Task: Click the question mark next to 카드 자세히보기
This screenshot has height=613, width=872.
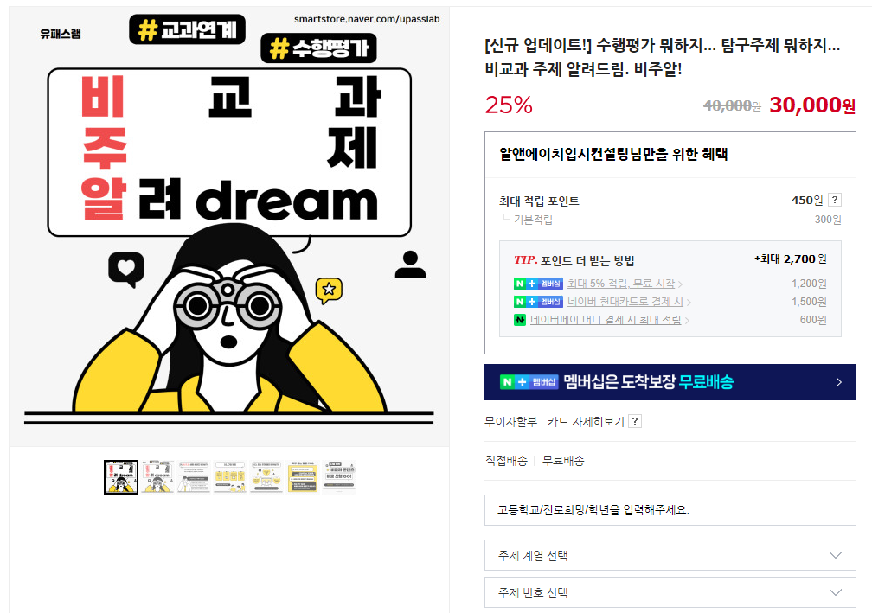Action: (635, 421)
